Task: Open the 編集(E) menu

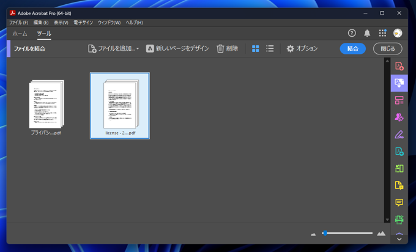Action: click(41, 23)
